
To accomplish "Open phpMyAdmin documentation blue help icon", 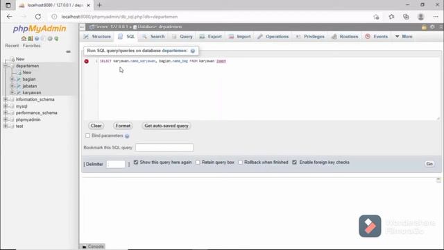I will pos(37,39).
